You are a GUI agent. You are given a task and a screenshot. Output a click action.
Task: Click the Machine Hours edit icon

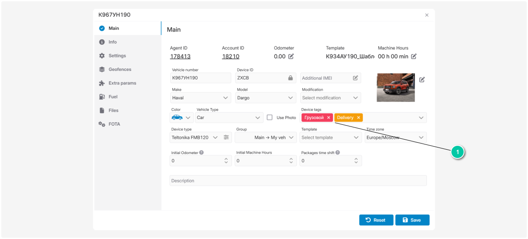point(414,56)
